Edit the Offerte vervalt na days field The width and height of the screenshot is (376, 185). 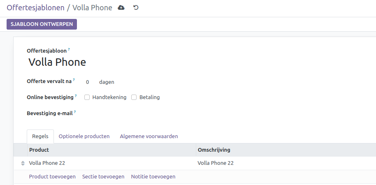click(88, 82)
